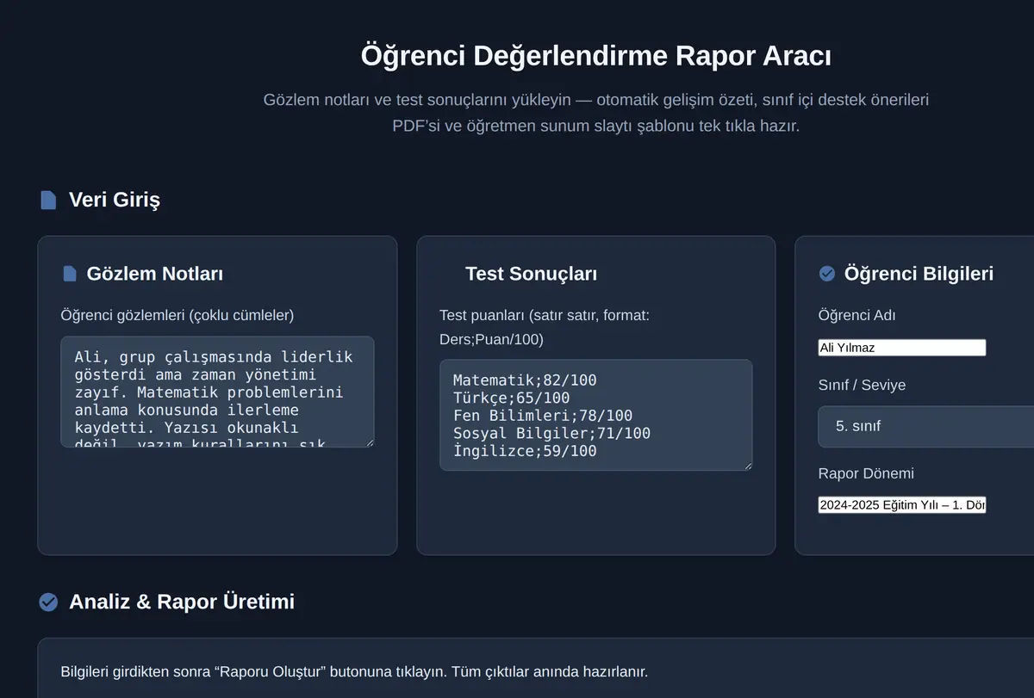Click the Gözlem Notları card heading
Viewport: 1034px width, 698px height.
coord(155,274)
